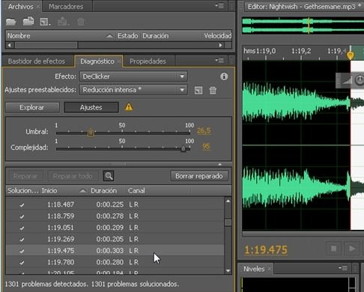
Task: Stop playback with the Stop button
Action: [x=333, y=249]
